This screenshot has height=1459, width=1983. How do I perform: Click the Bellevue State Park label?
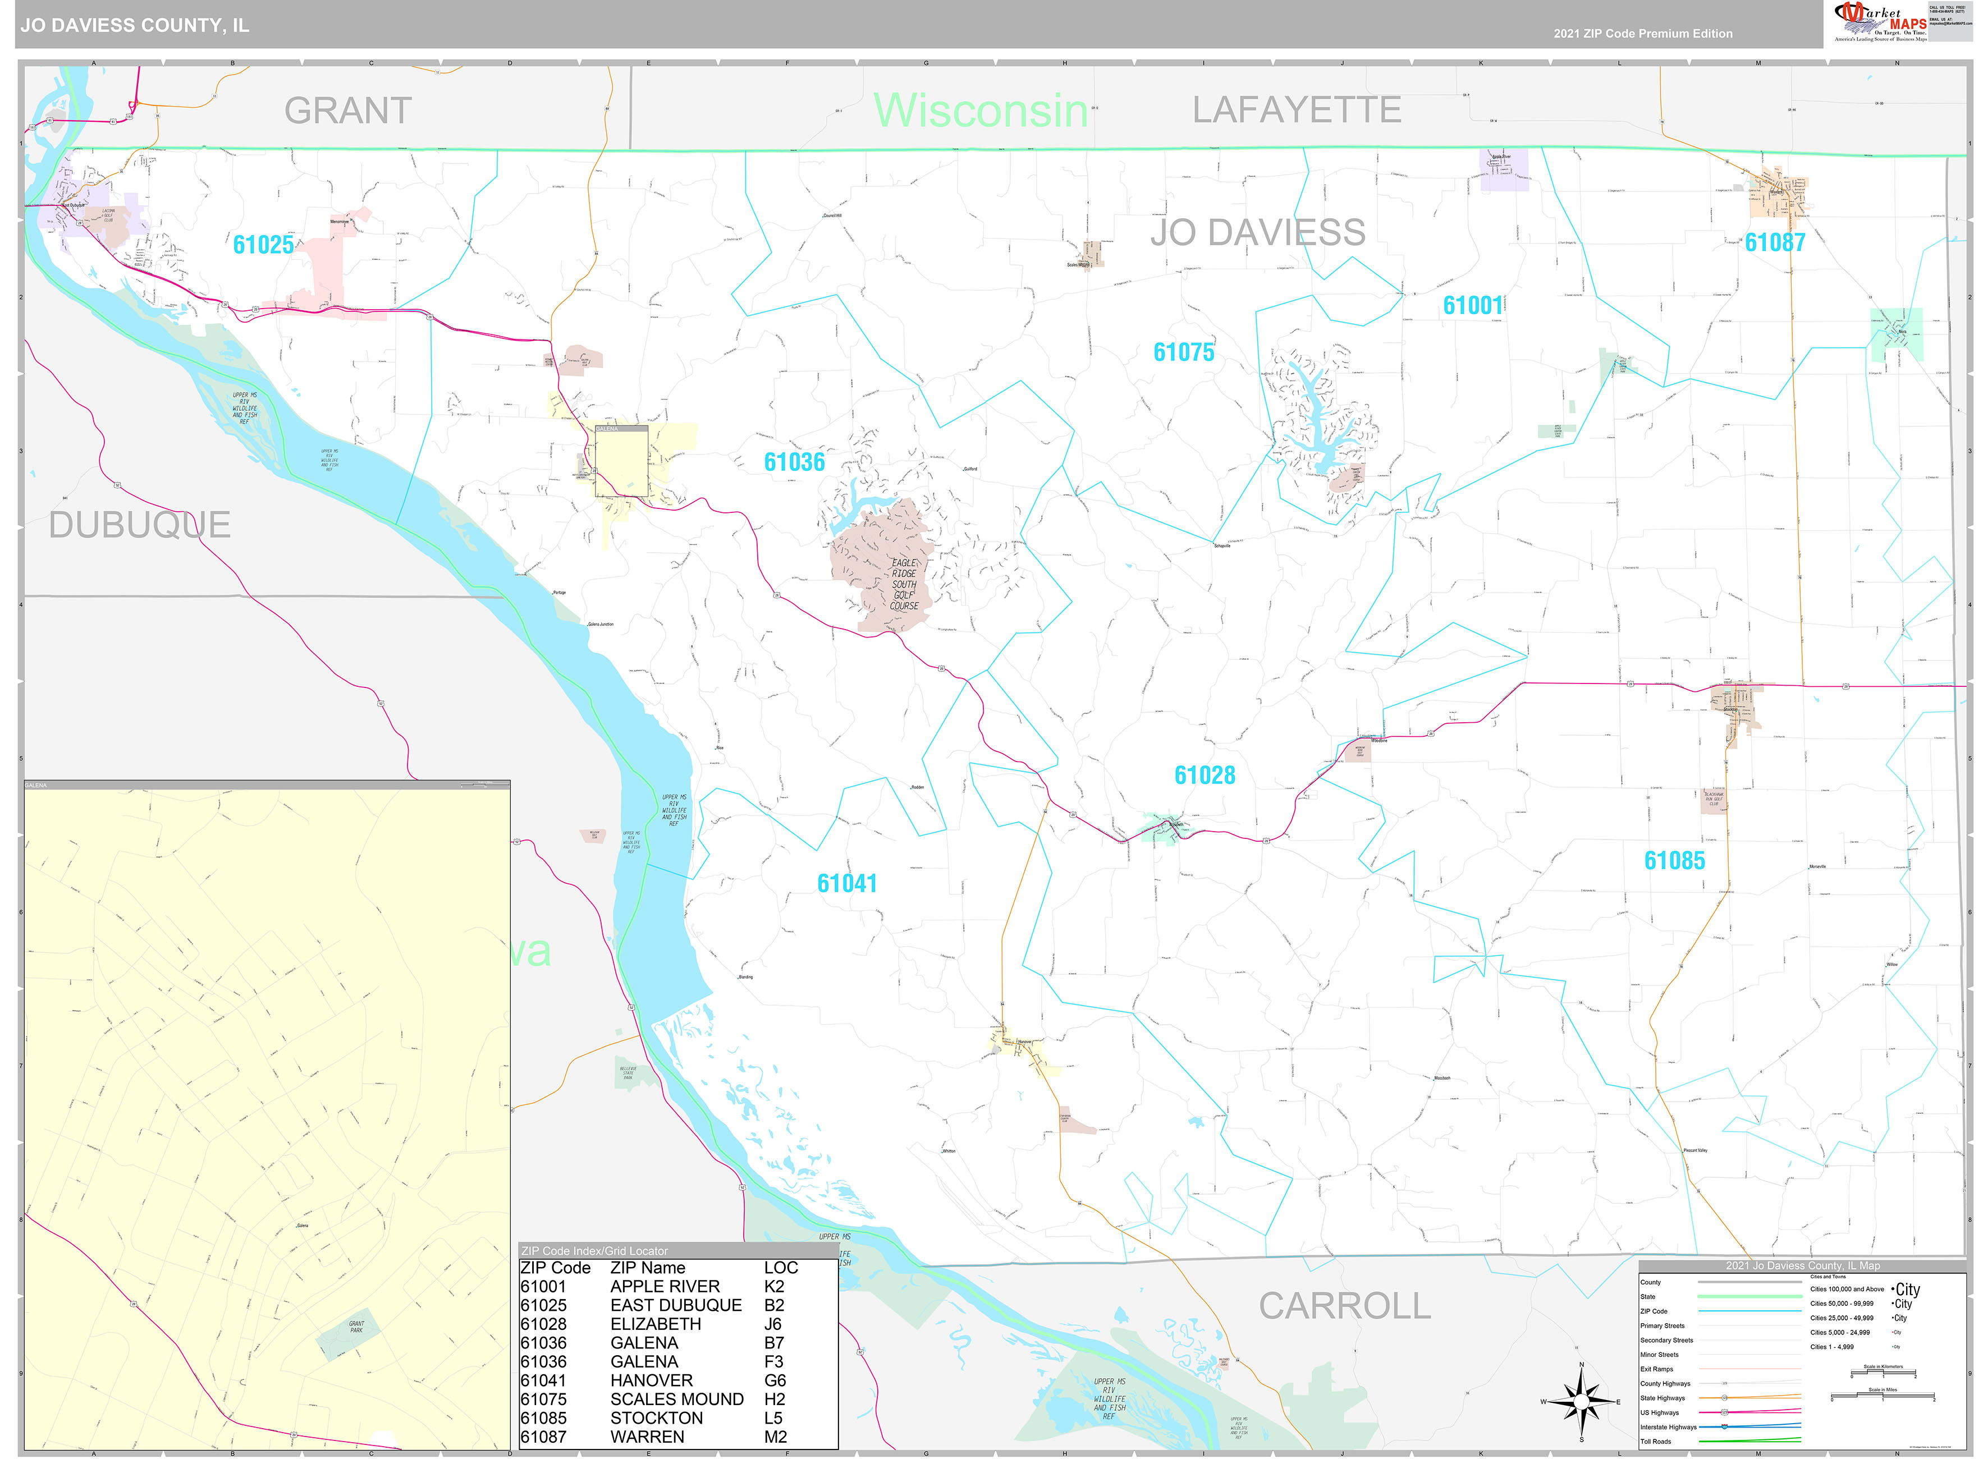(x=628, y=1073)
